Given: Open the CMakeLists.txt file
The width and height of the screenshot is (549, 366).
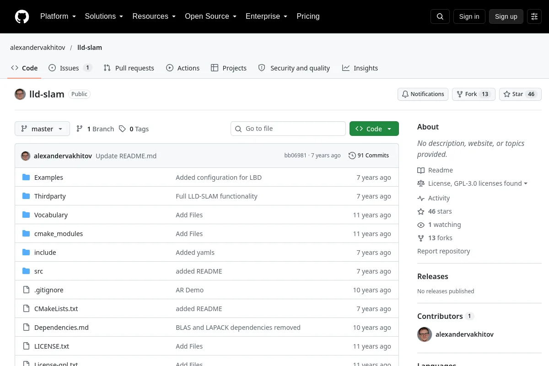Looking at the screenshot, I should pyautogui.click(x=56, y=309).
